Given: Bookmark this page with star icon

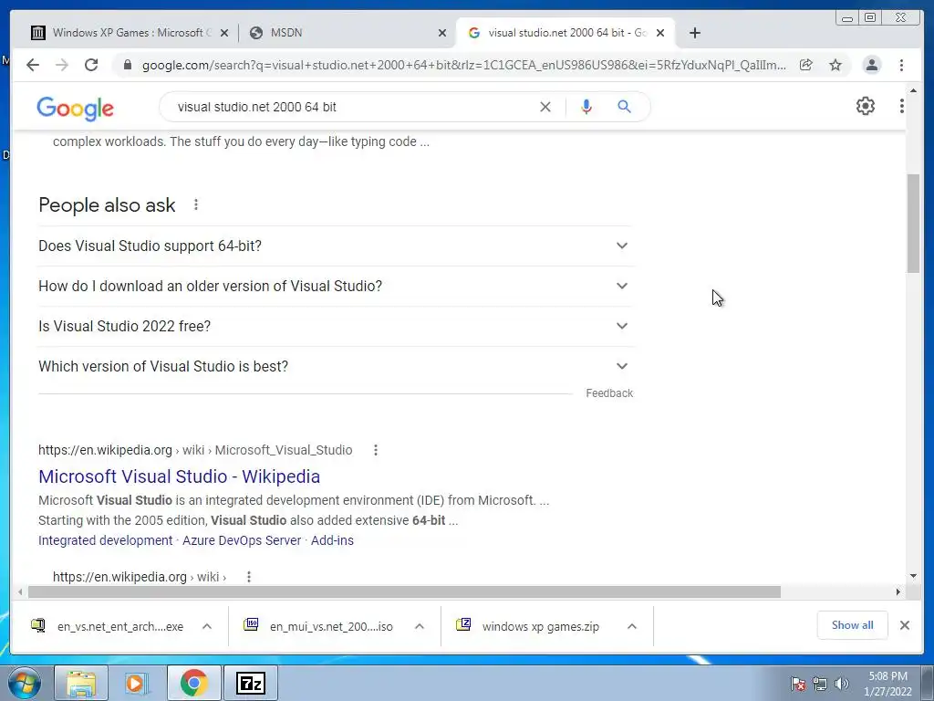Looking at the screenshot, I should (835, 65).
